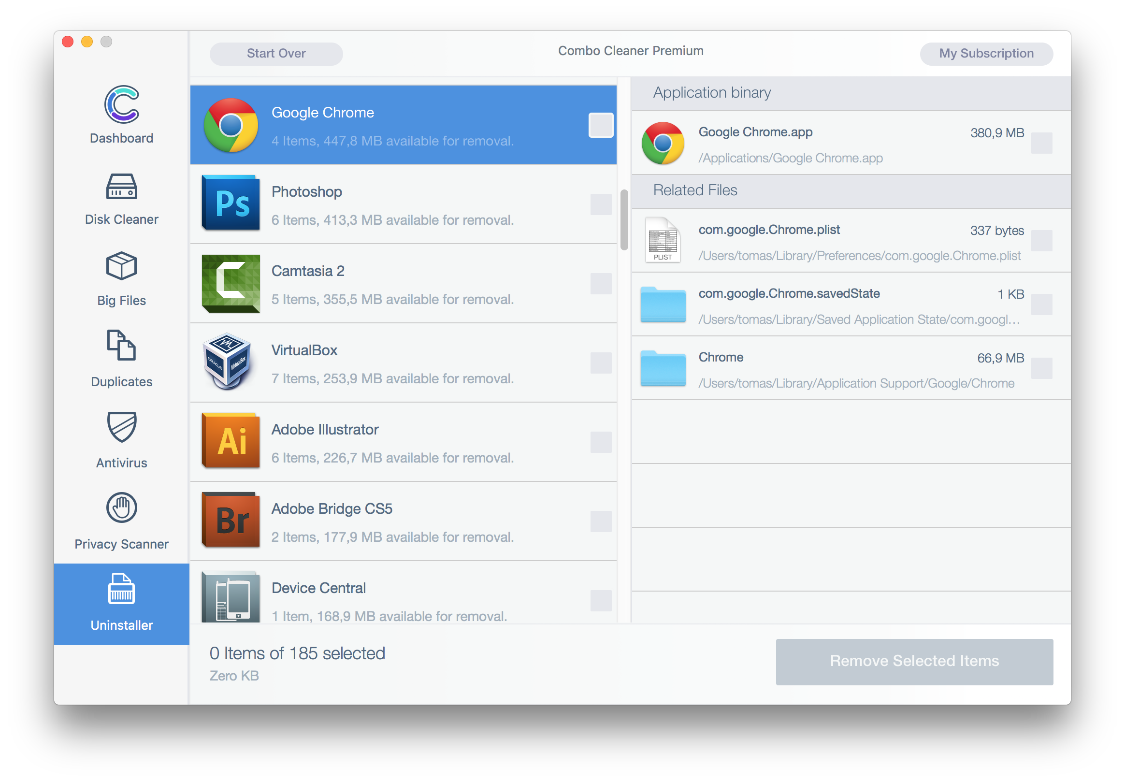Go to the Dashboard label
The width and height of the screenshot is (1125, 782).
click(121, 138)
